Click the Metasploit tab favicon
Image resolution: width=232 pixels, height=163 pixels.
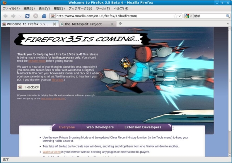click(x=62, y=24)
